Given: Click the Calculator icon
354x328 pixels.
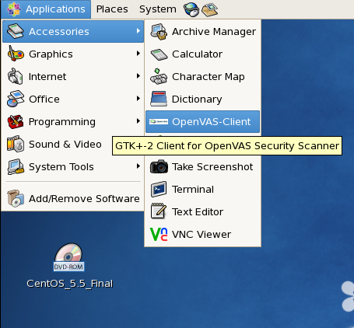Looking at the screenshot, I should (x=159, y=54).
